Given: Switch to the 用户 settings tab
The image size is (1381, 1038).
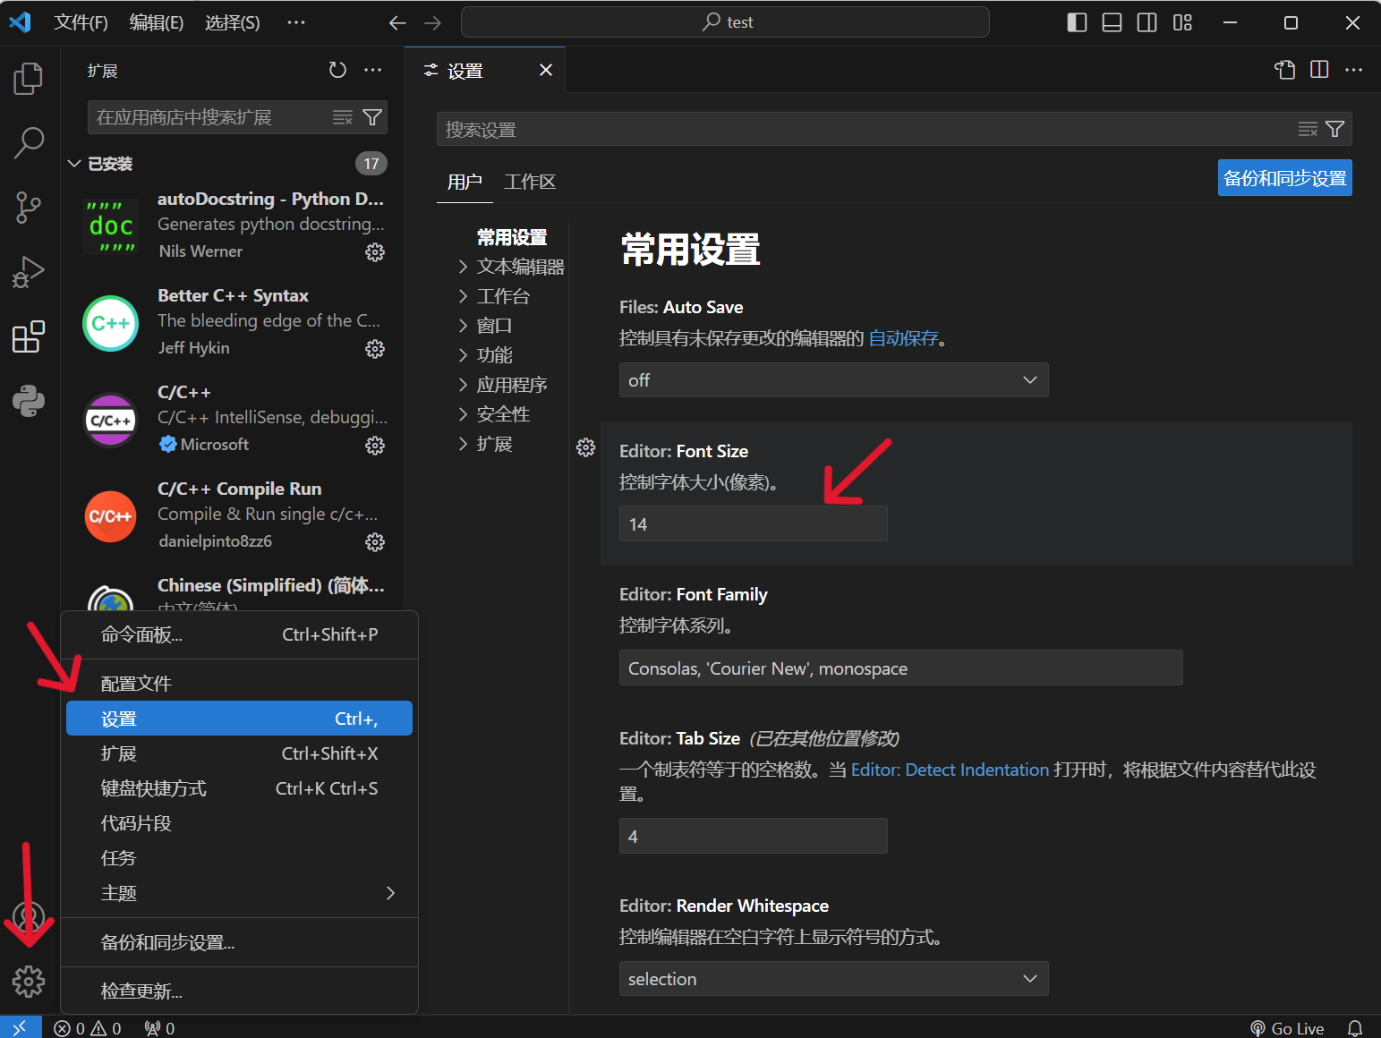Looking at the screenshot, I should [465, 183].
